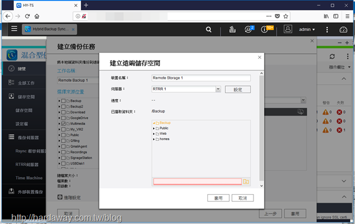Bookmark this page with the star icon
The height and width of the screenshot is (224, 355).
[286, 16]
